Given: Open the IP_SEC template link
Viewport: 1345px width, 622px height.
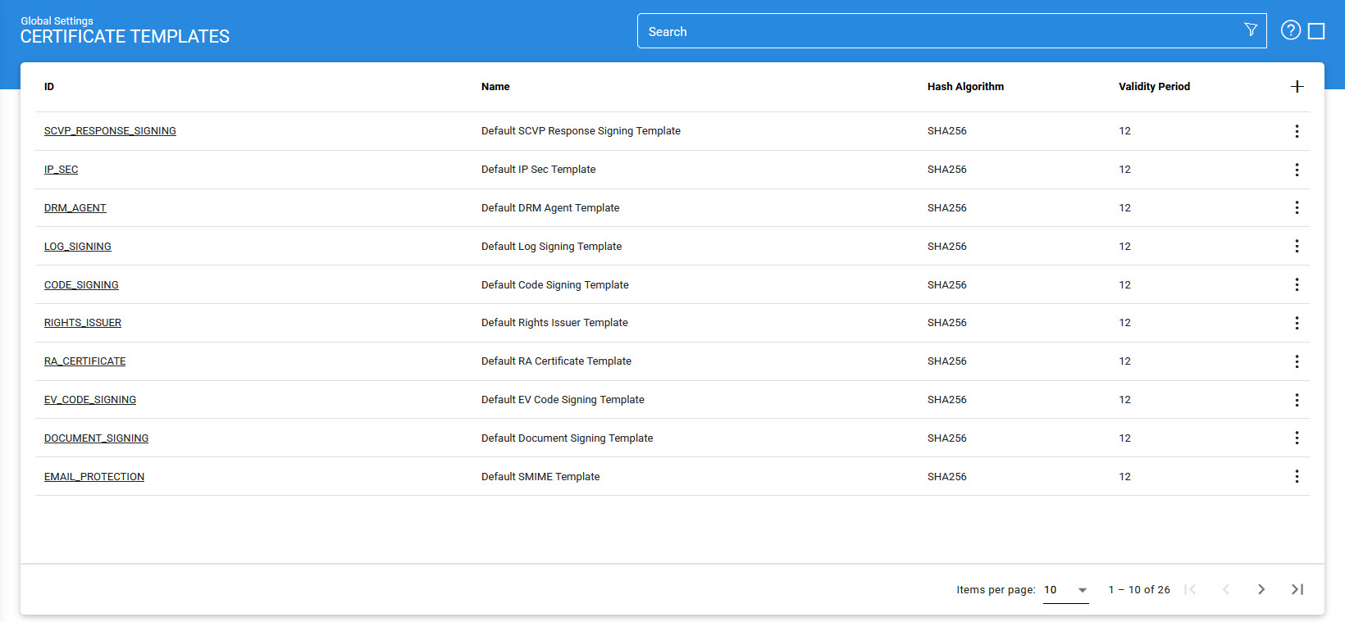Looking at the screenshot, I should 62,170.
